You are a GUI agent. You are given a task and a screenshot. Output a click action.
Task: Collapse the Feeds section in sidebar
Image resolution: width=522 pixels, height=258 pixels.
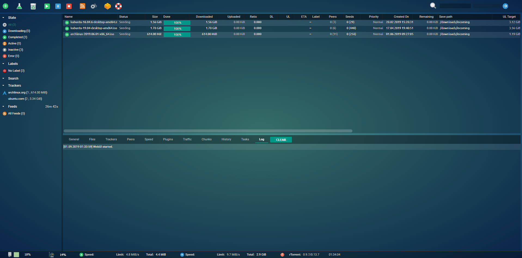coord(4,107)
